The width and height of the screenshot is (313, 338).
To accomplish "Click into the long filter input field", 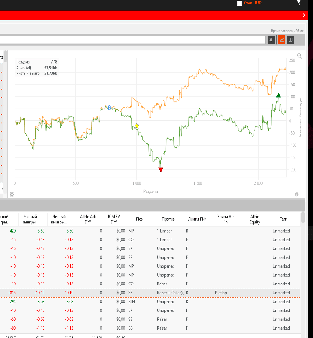I will pyautogui.click(x=133, y=40).
